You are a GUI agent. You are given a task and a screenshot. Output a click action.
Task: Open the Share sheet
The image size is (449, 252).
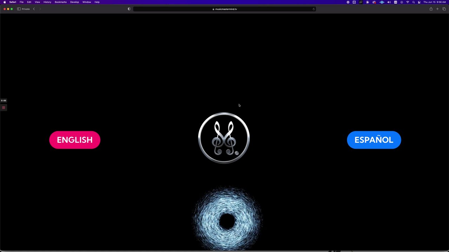click(431, 9)
